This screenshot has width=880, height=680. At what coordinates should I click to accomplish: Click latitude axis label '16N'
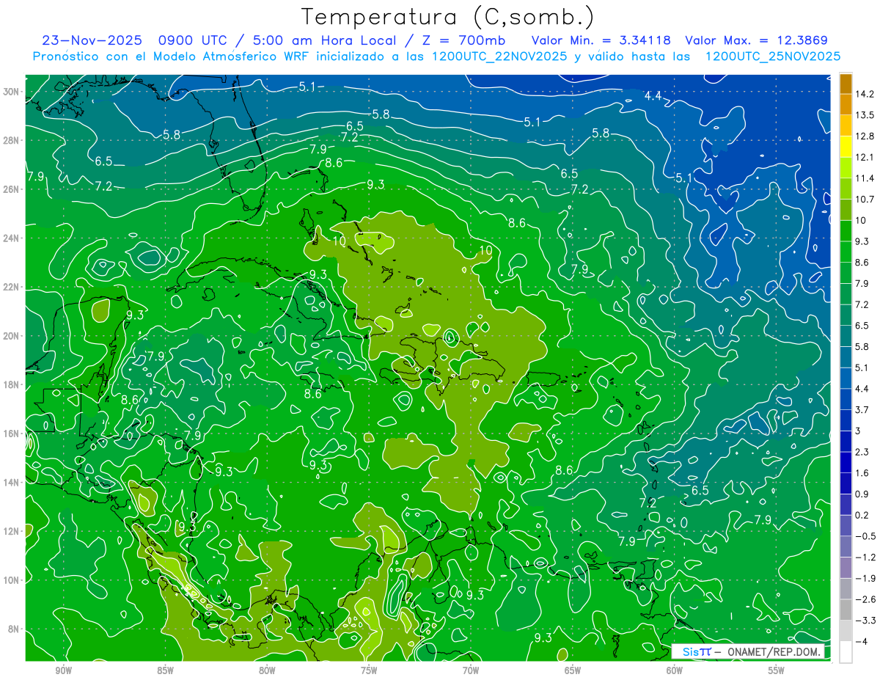[12, 434]
